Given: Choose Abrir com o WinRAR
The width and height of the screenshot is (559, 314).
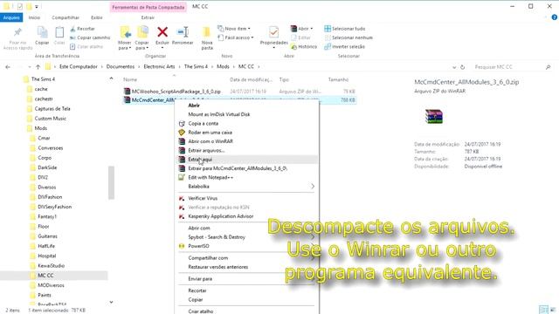Looking at the screenshot, I should pyautogui.click(x=246, y=141).
